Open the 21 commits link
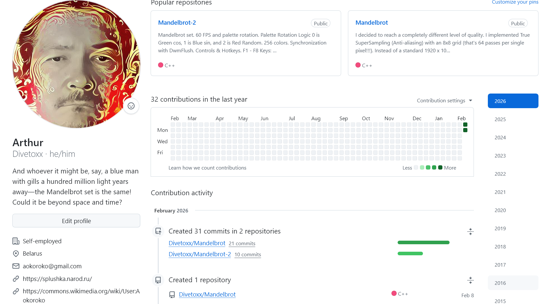Screen dimensions: 544x304 click(x=242, y=244)
